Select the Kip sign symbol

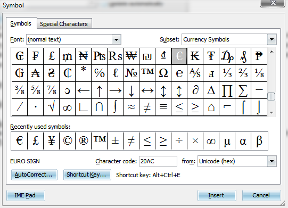(195, 56)
